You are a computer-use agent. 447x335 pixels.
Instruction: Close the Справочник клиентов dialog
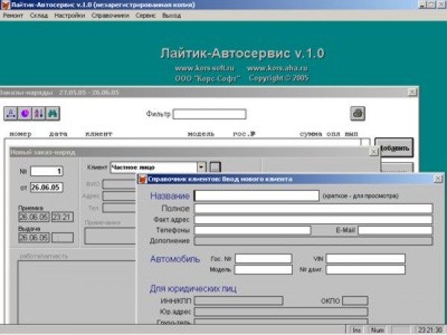[438, 179]
